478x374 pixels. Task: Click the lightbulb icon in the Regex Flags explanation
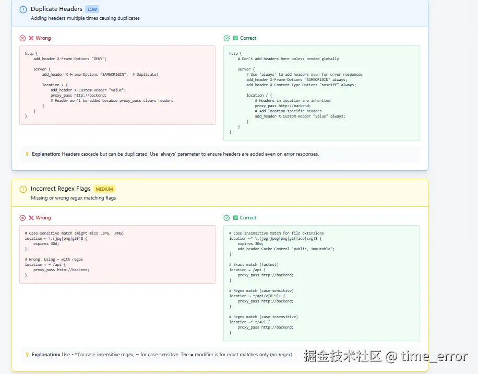[x=27, y=355]
